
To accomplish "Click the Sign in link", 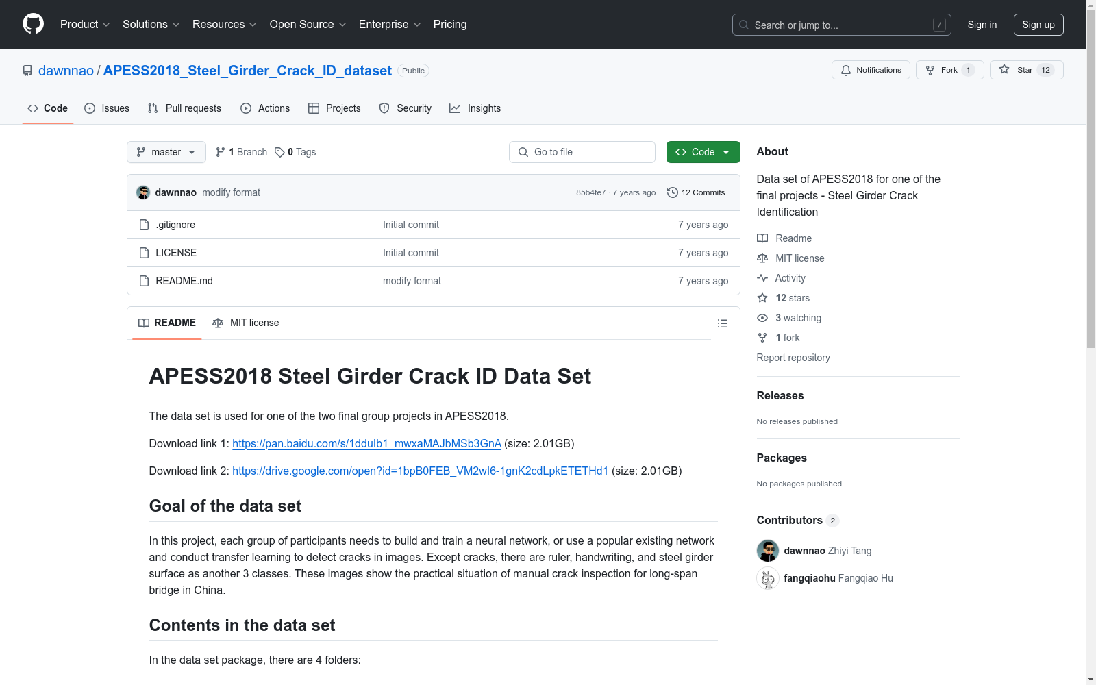I will [982, 25].
